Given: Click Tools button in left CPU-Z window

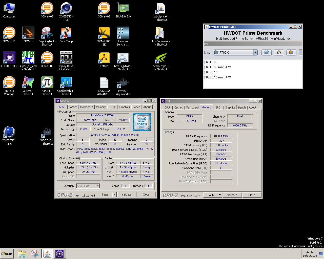Looking at the screenshot, I should (105, 195).
